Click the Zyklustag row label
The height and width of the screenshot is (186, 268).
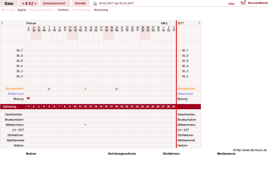tap(9, 107)
